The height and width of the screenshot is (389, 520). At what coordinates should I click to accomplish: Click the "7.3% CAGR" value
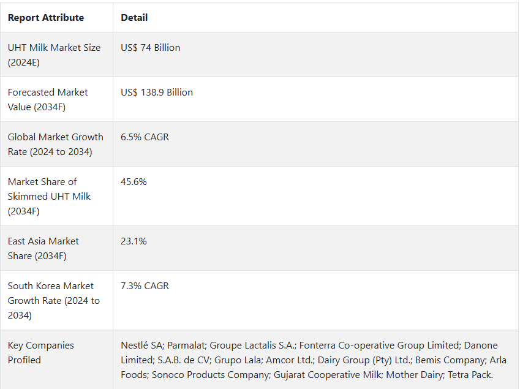(x=145, y=285)
